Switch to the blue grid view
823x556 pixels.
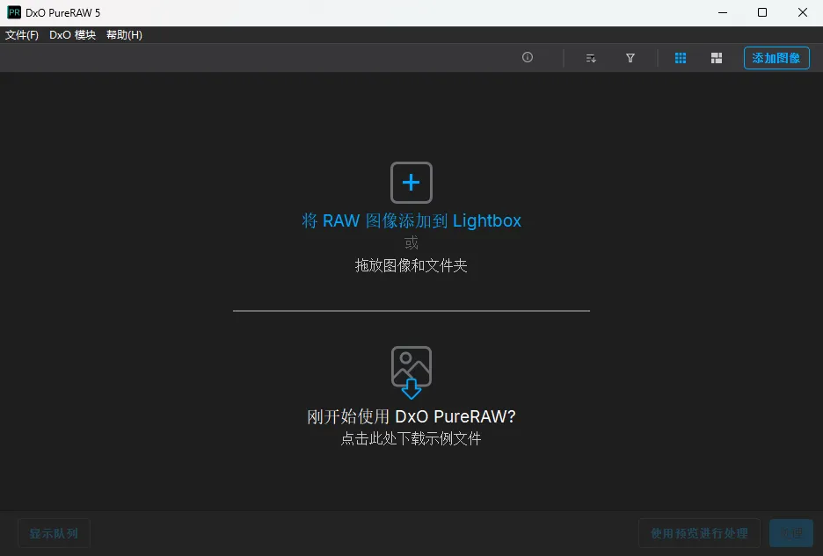click(681, 58)
